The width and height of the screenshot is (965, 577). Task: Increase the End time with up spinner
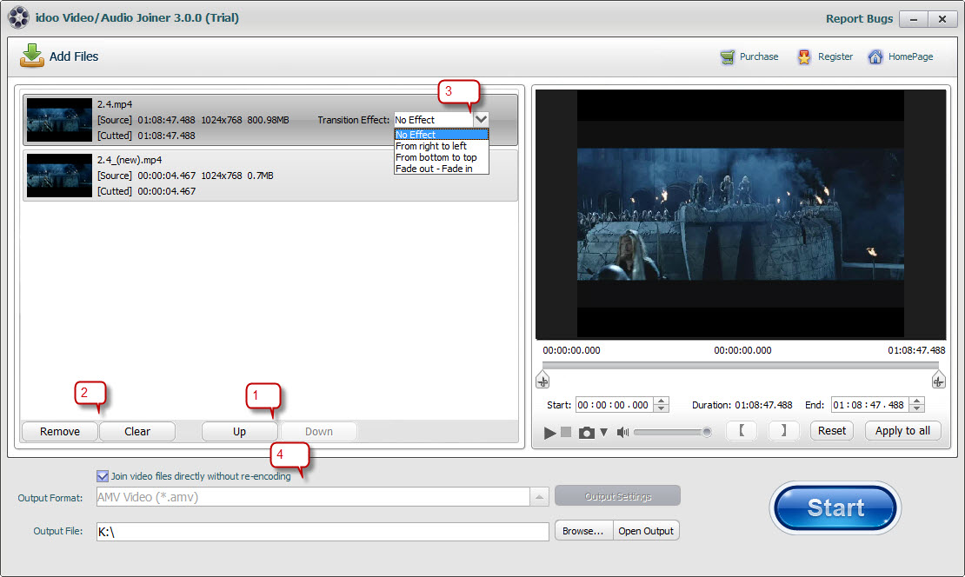pyautogui.click(x=917, y=401)
